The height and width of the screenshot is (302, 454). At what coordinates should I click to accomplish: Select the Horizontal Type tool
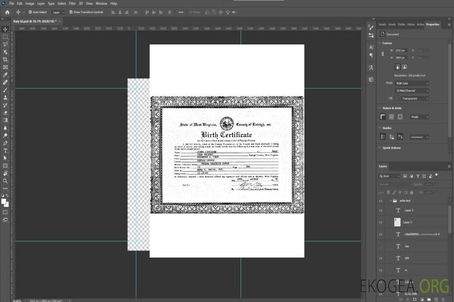click(5, 151)
